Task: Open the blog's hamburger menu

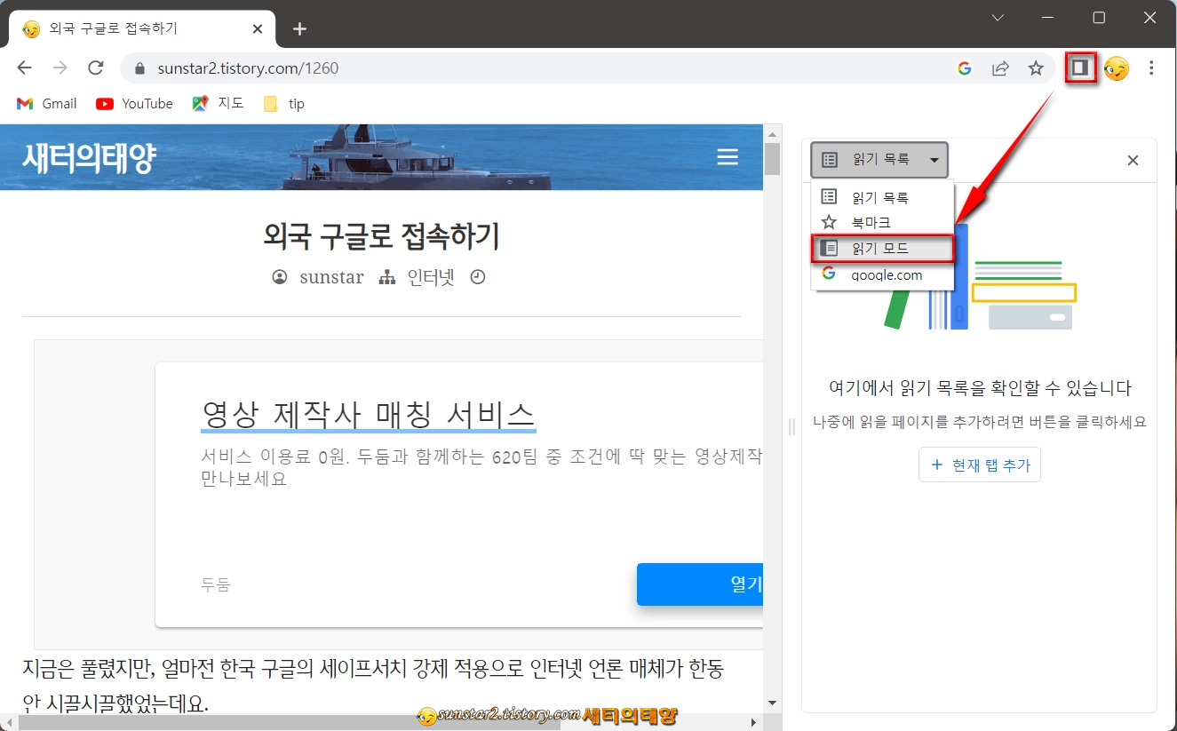Action: click(x=728, y=156)
